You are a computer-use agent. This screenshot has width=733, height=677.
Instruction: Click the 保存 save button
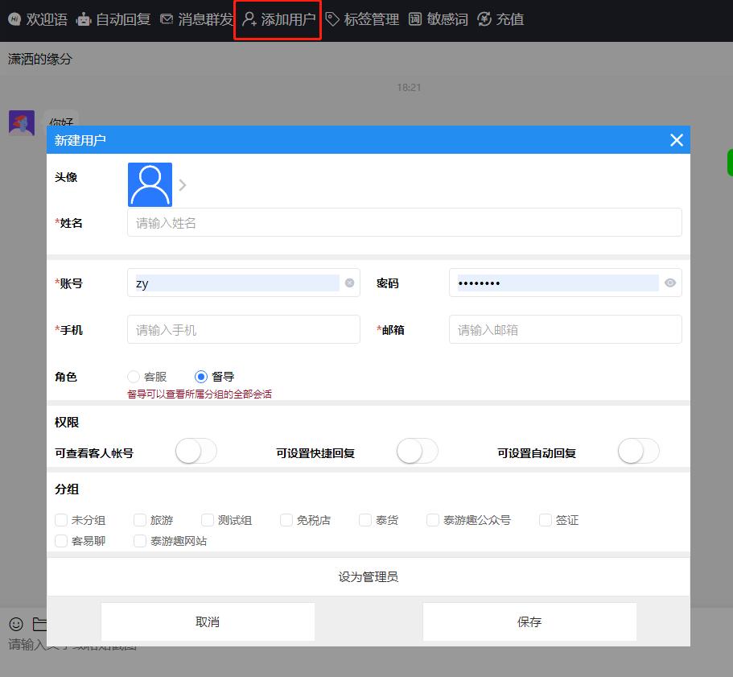(529, 621)
